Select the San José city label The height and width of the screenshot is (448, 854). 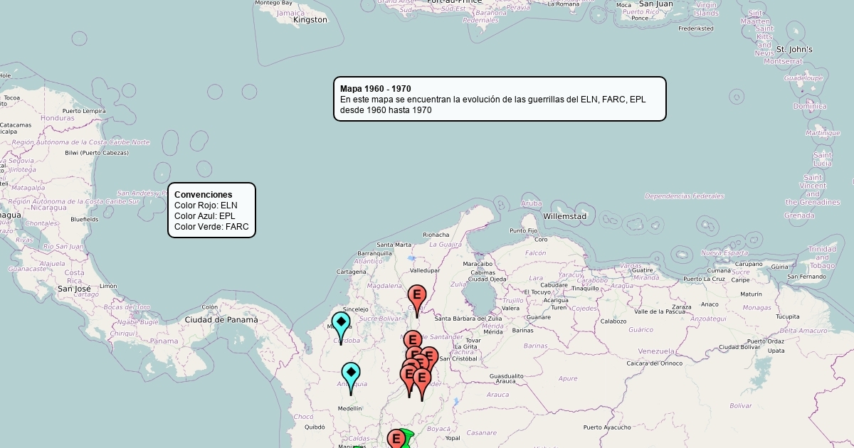pos(74,289)
